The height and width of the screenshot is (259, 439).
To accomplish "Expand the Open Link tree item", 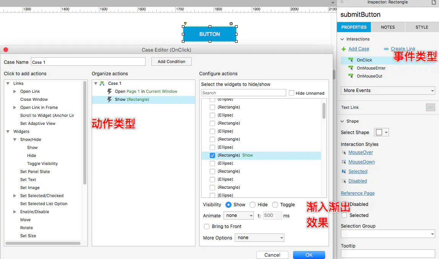I will (x=15, y=91).
